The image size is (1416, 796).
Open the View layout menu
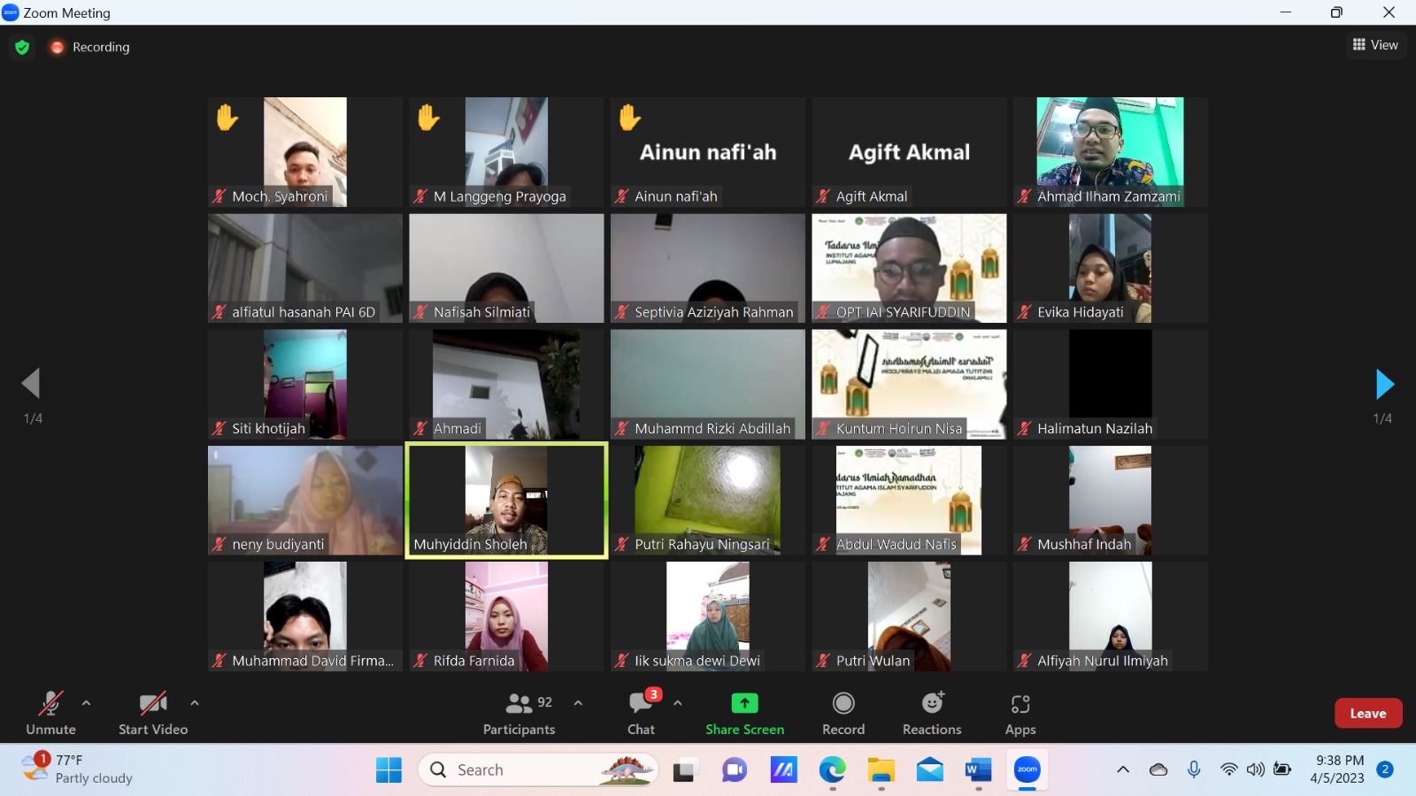click(1375, 45)
